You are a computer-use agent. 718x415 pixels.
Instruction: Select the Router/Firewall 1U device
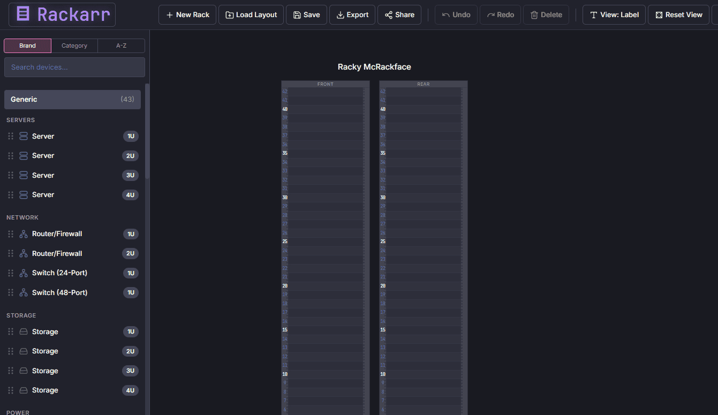click(x=57, y=234)
